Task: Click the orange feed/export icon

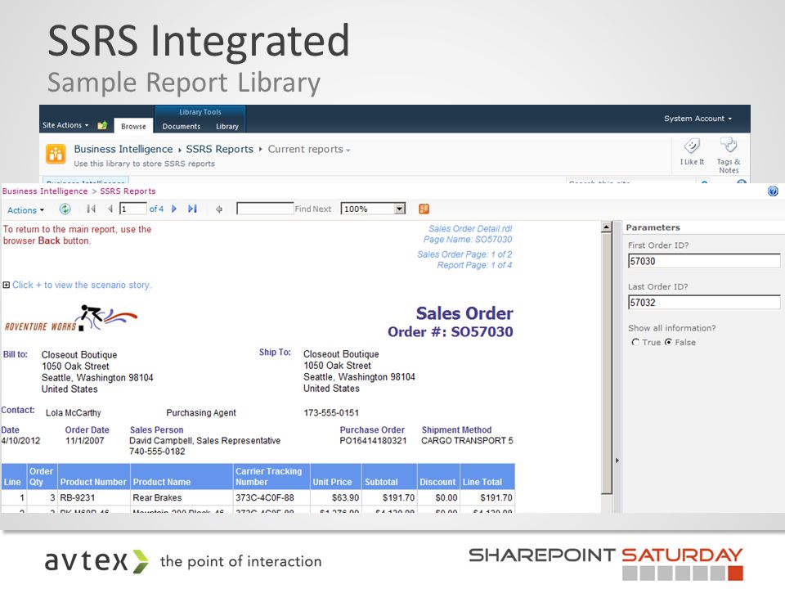Action: [424, 209]
